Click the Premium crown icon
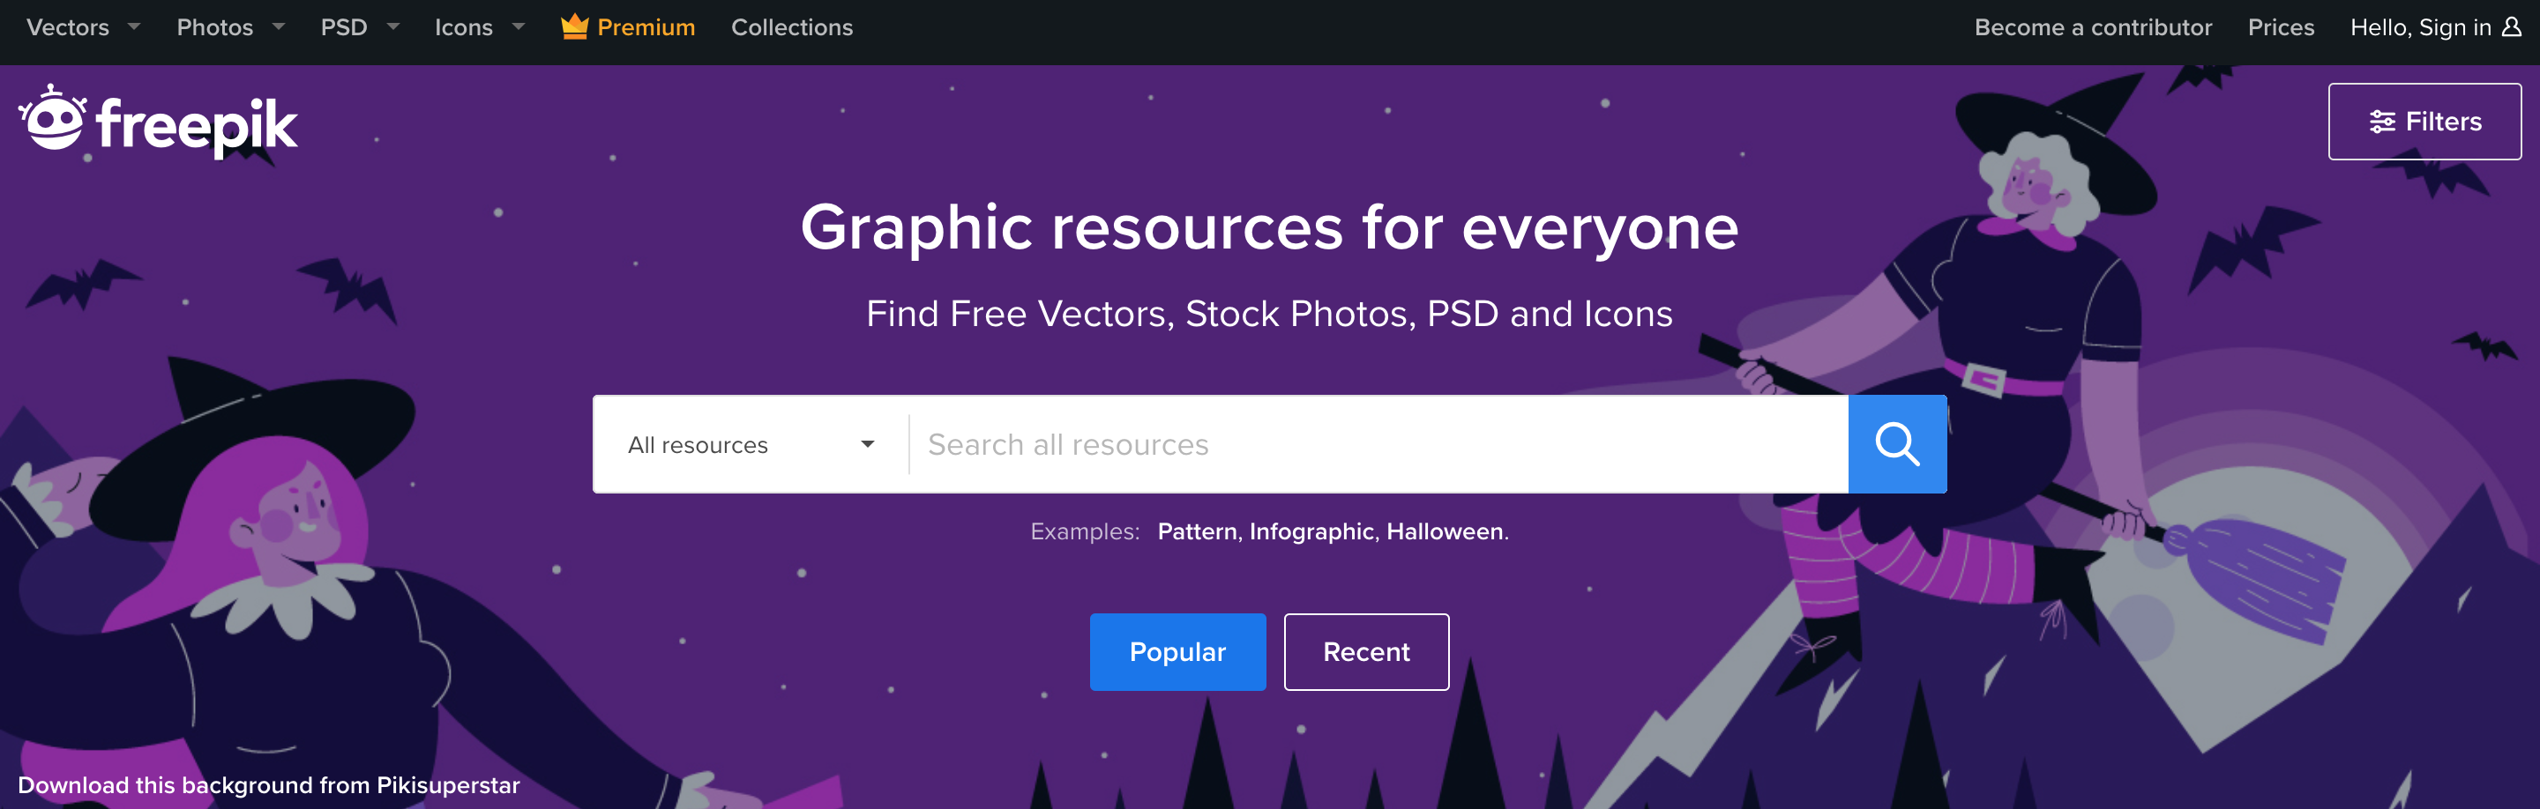The width and height of the screenshot is (2540, 809). point(574,26)
